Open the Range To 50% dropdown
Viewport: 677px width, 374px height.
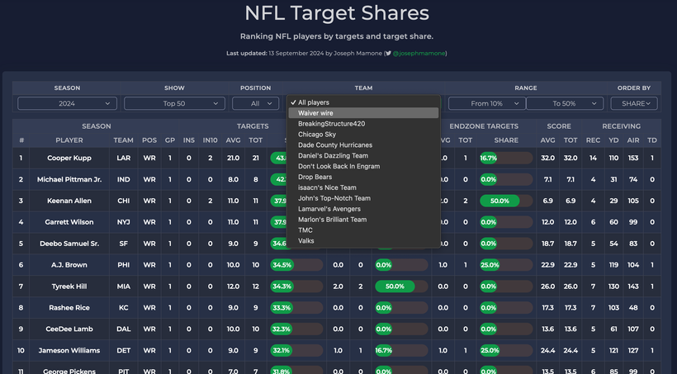click(x=565, y=104)
